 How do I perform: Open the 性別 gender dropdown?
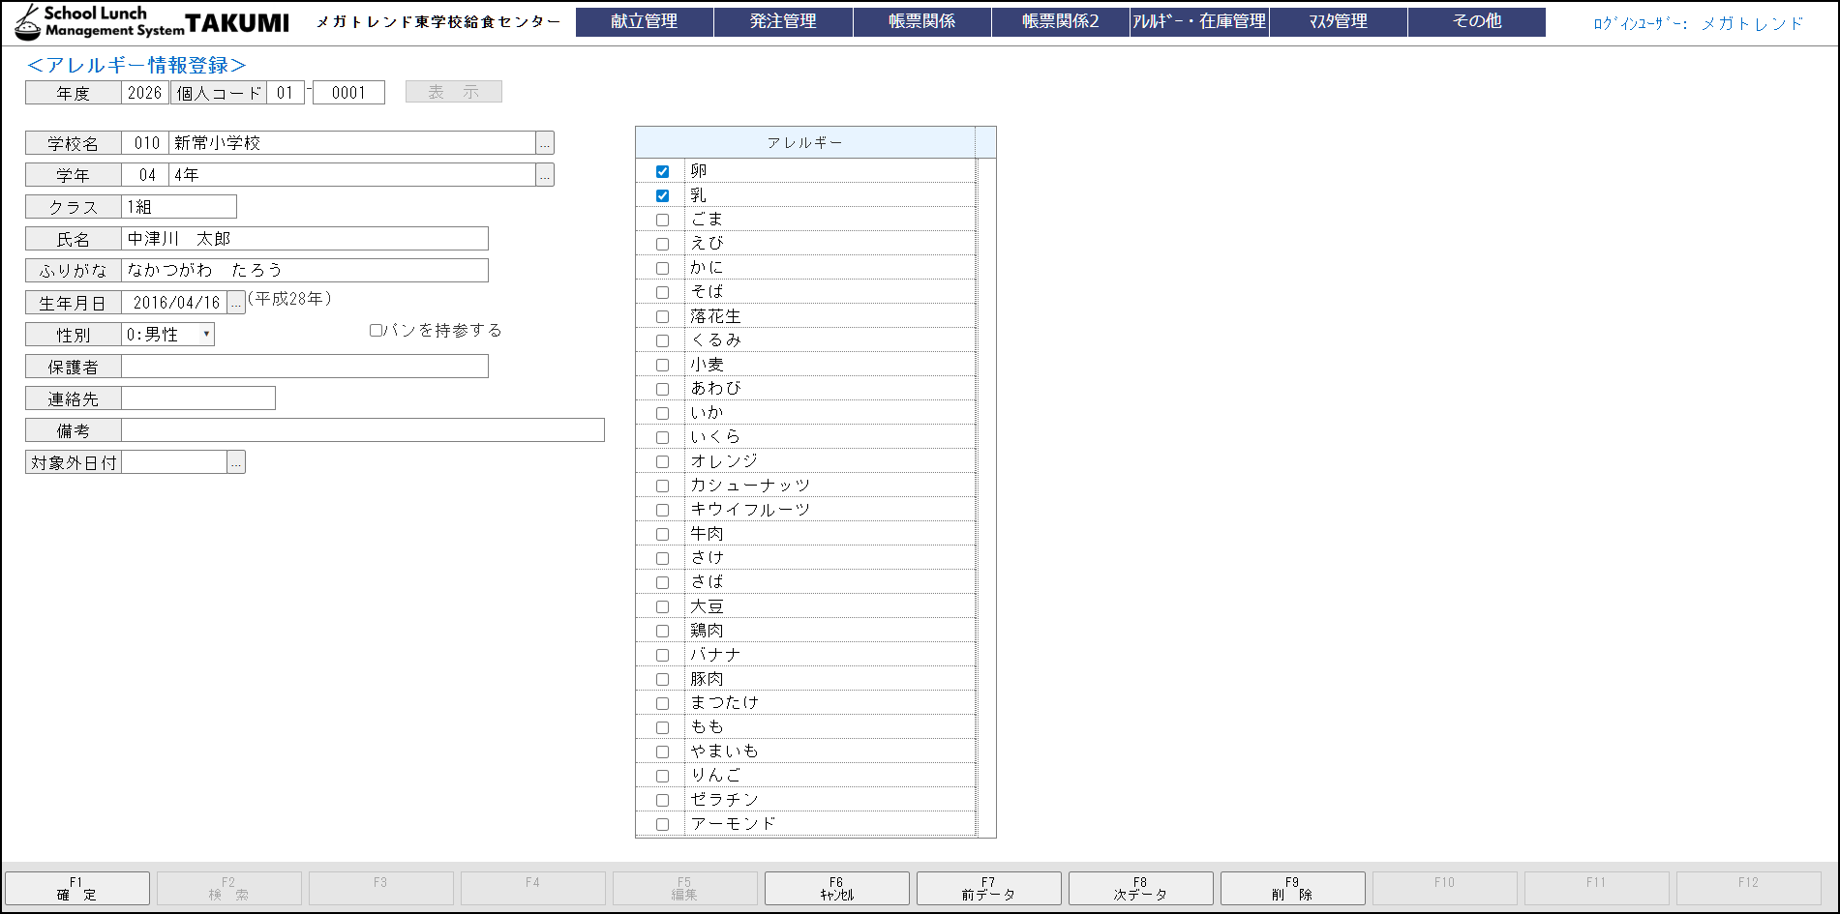click(204, 334)
